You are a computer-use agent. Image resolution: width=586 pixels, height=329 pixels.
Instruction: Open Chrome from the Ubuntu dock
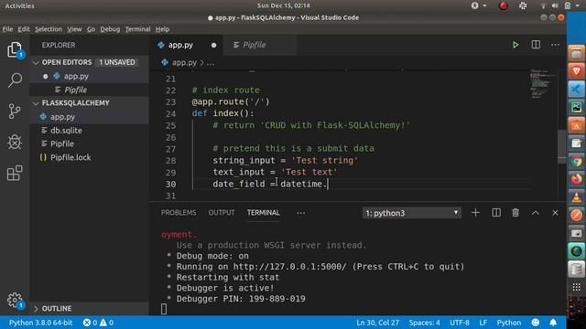(x=576, y=162)
